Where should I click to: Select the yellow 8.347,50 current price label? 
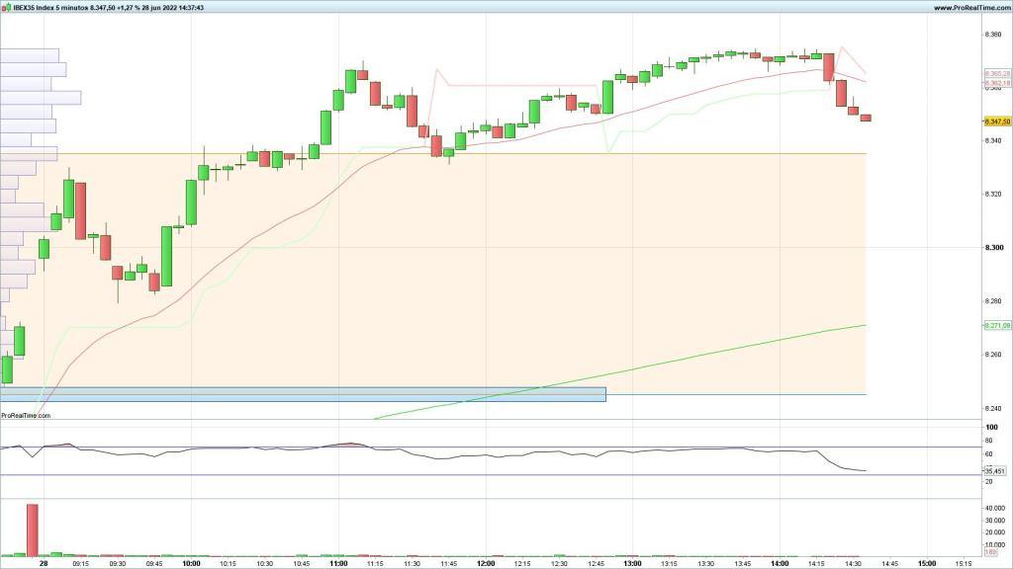pyautogui.click(x=996, y=122)
